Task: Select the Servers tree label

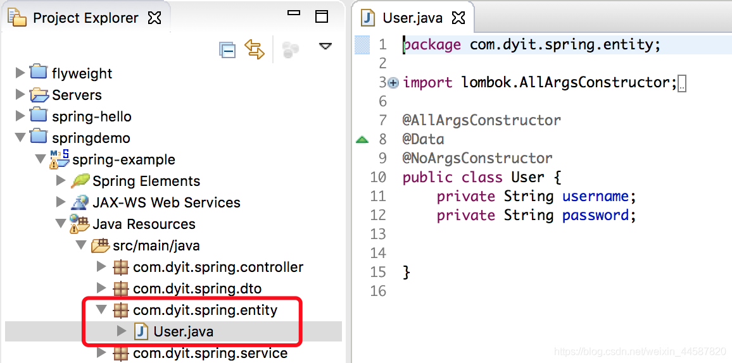Action: 77,95
